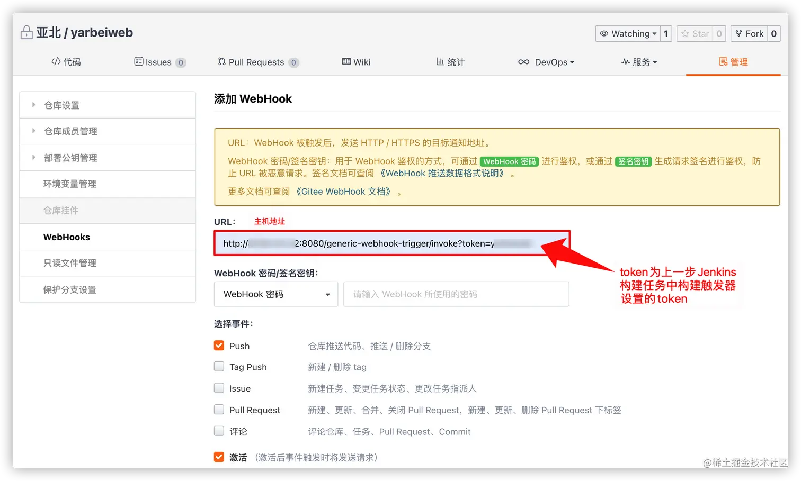
Task: Focus the webhook URL input field
Action: click(x=392, y=243)
